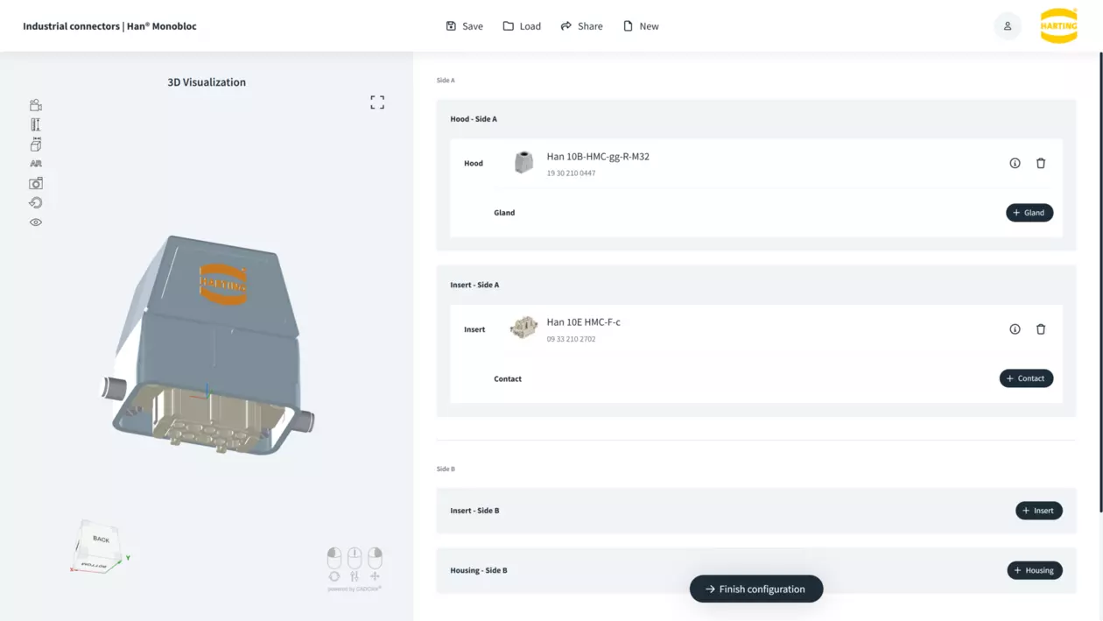Delete the Han 10B-HMC-gg-R-M32 hood
Viewport: 1103px width, 621px height.
click(x=1041, y=163)
